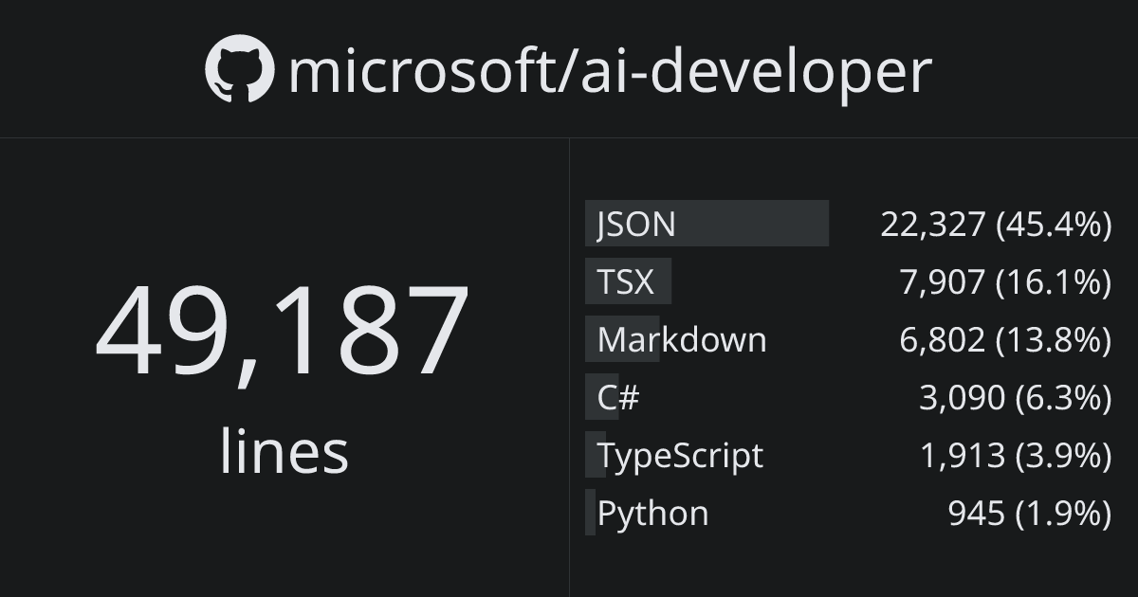This screenshot has width=1138, height=597.
Task: Select the JSON language label
Action: click(636, 225)
